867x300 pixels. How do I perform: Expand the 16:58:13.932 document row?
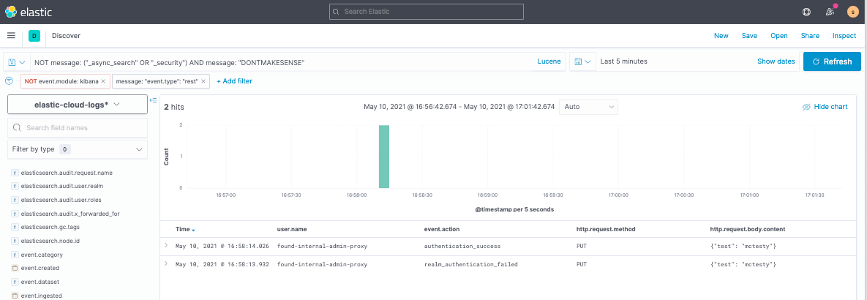pyautogui.click(x=166, y=263)
